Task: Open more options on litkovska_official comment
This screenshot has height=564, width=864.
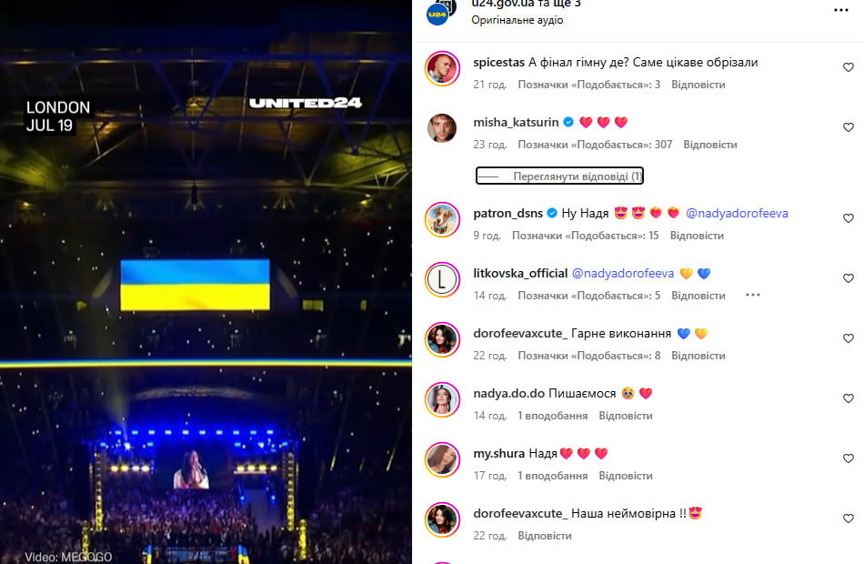Action: pyautogui.click(x=753, y=295)
